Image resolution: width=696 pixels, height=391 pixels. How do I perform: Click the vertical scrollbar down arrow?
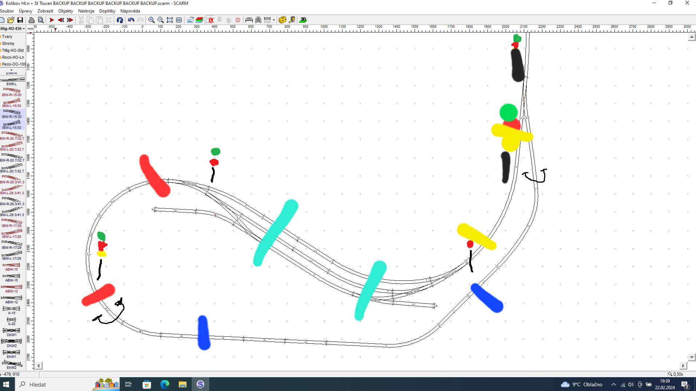click(x=692, y=357)
